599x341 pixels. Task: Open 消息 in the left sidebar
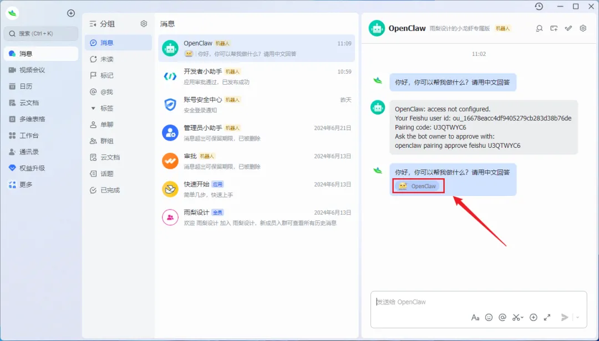[41, 54]
